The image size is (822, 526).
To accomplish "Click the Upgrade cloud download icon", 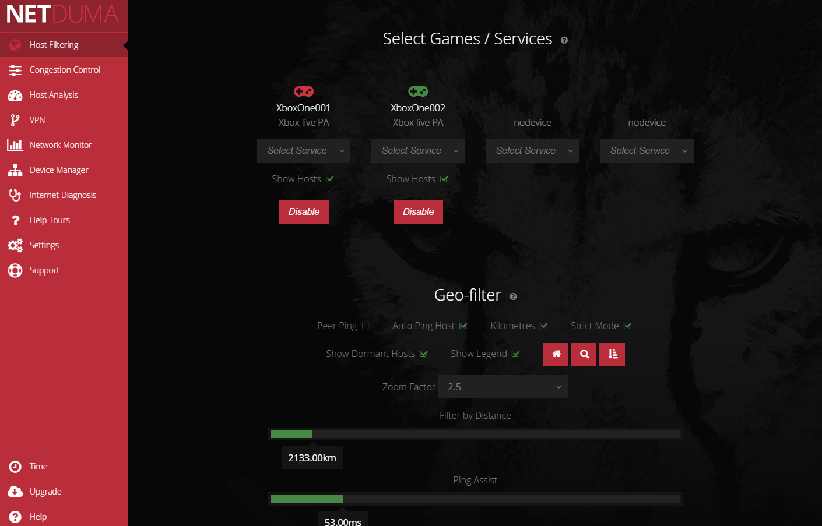I will pos(15,492).
